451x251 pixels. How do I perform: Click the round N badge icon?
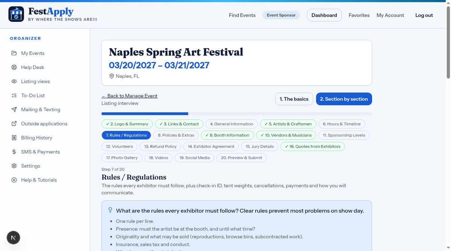click(x=14, y=237)
